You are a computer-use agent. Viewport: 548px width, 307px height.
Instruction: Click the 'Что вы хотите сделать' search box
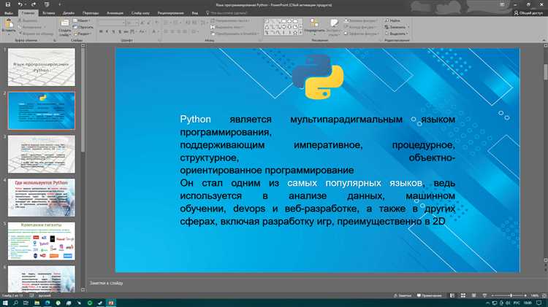pos(226,13)
